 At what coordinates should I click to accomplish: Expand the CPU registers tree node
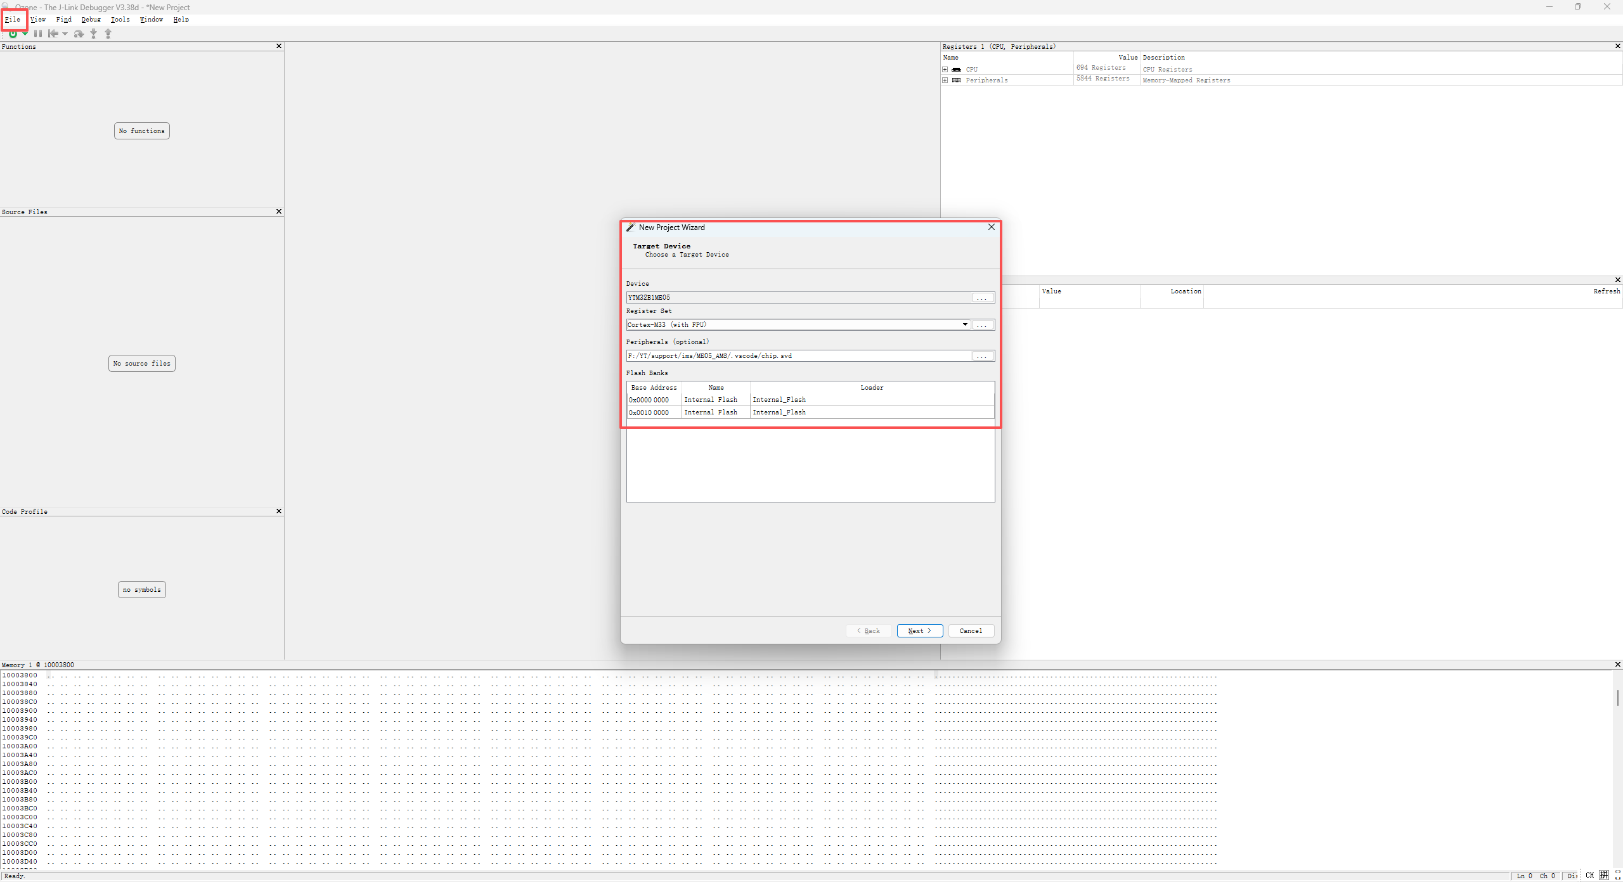(x=945, y=69)
